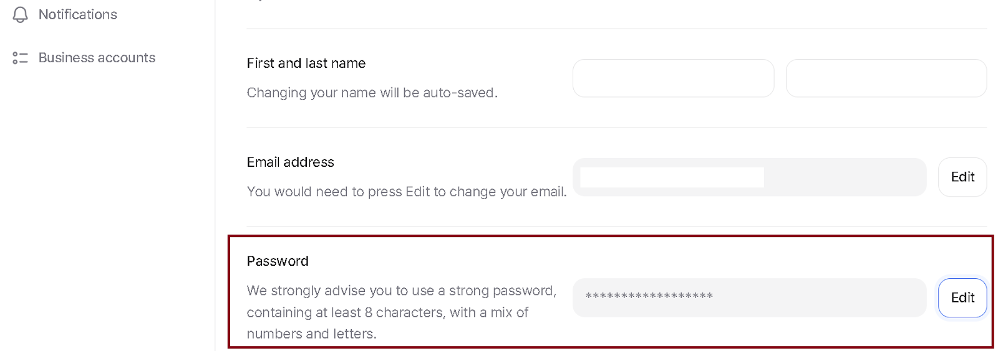Focus the first name input box
Viewport: 998px width, 351px height.
coord(673,78)
